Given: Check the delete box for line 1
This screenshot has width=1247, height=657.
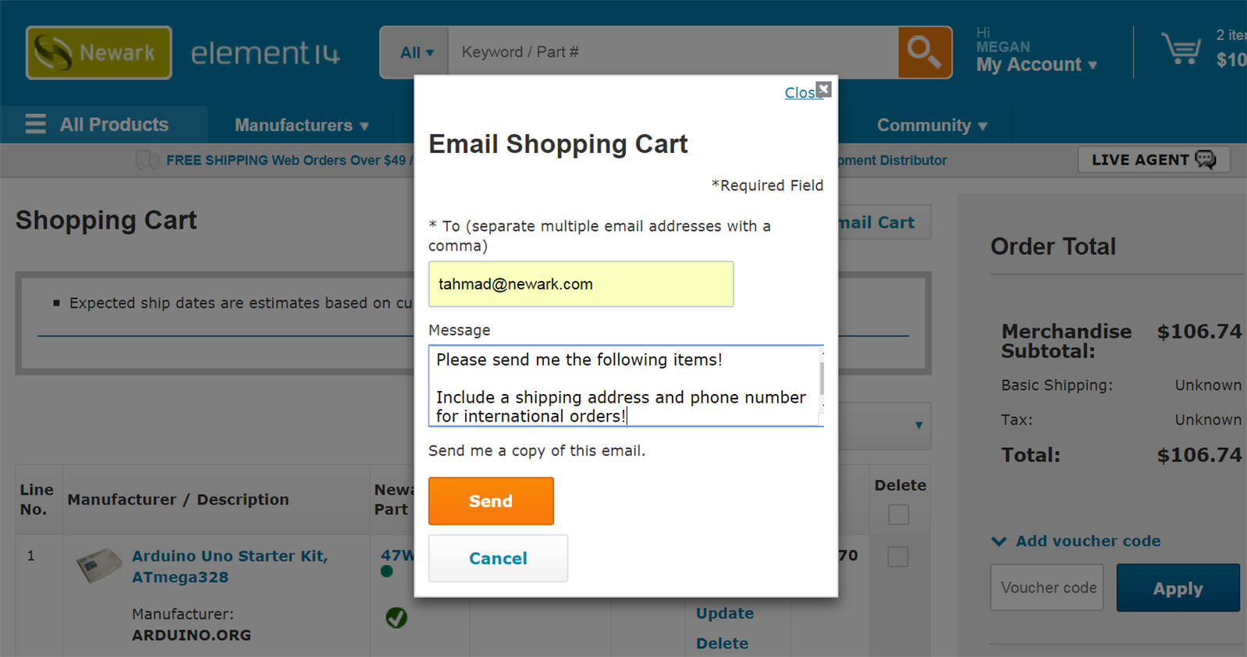Looking at the screenshot, I should click(898, 556).
